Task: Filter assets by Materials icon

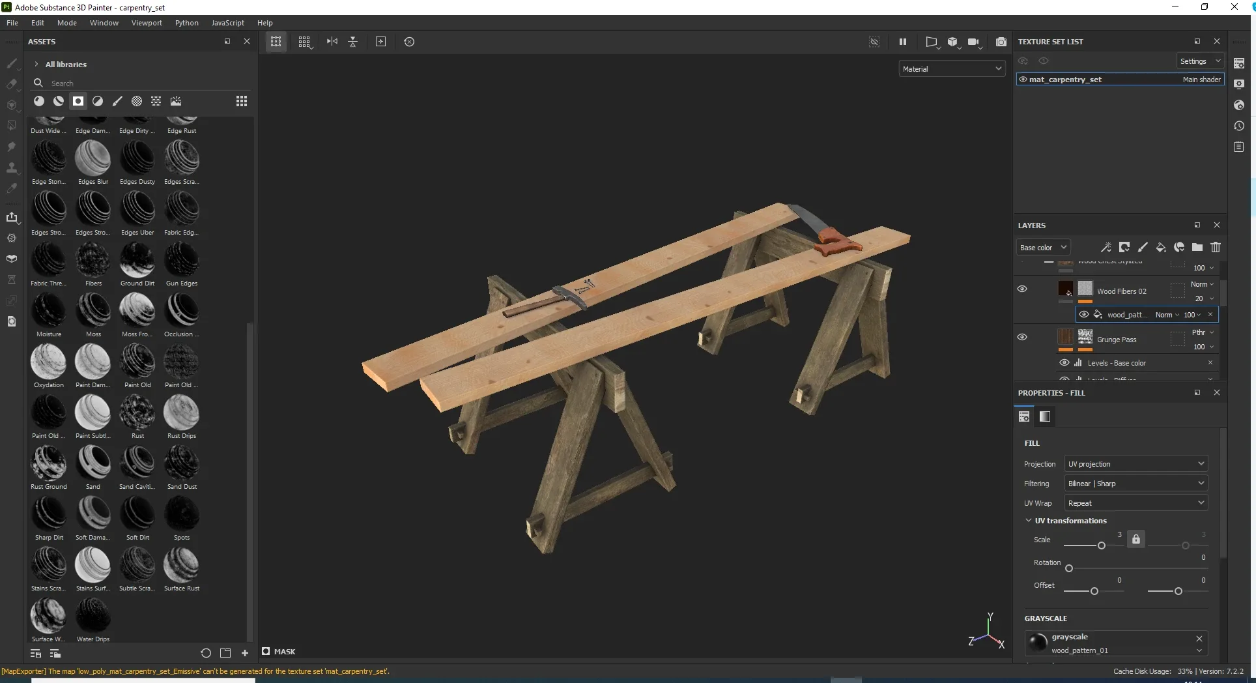Action: point(39,101)
